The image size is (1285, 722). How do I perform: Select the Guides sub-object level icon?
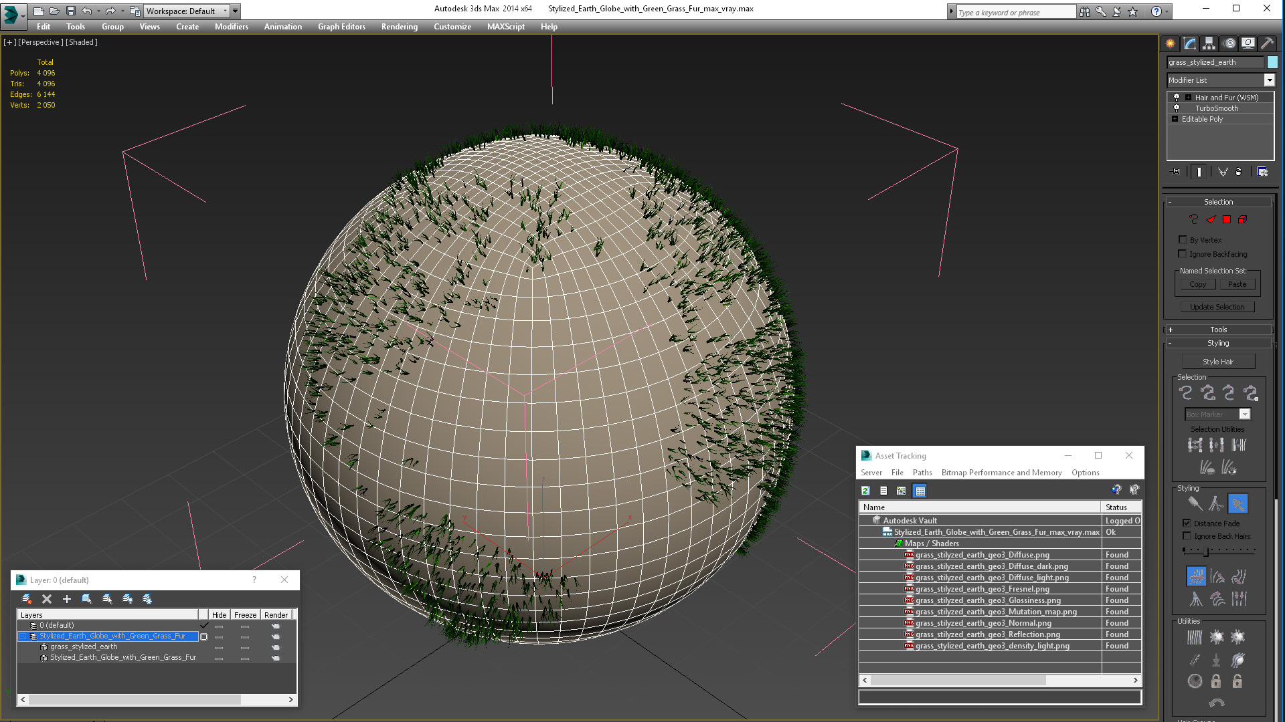point(1193,219)
